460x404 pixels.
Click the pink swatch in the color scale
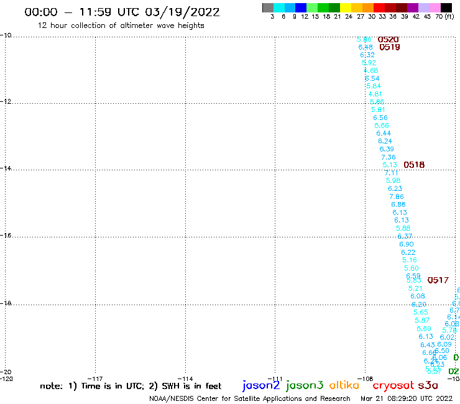435,7
